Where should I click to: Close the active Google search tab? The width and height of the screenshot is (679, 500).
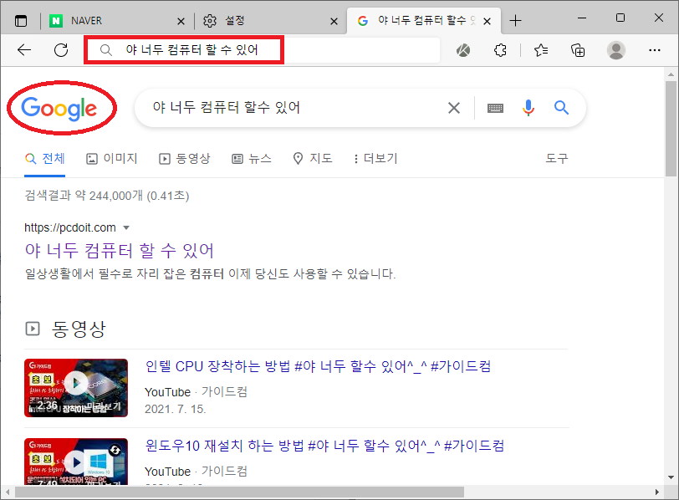[x=488, y=21]
